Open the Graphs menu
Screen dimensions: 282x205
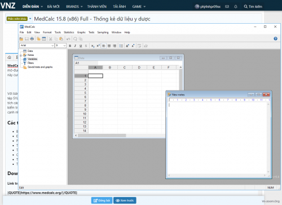pyautogui.click(x=81, y=32)
